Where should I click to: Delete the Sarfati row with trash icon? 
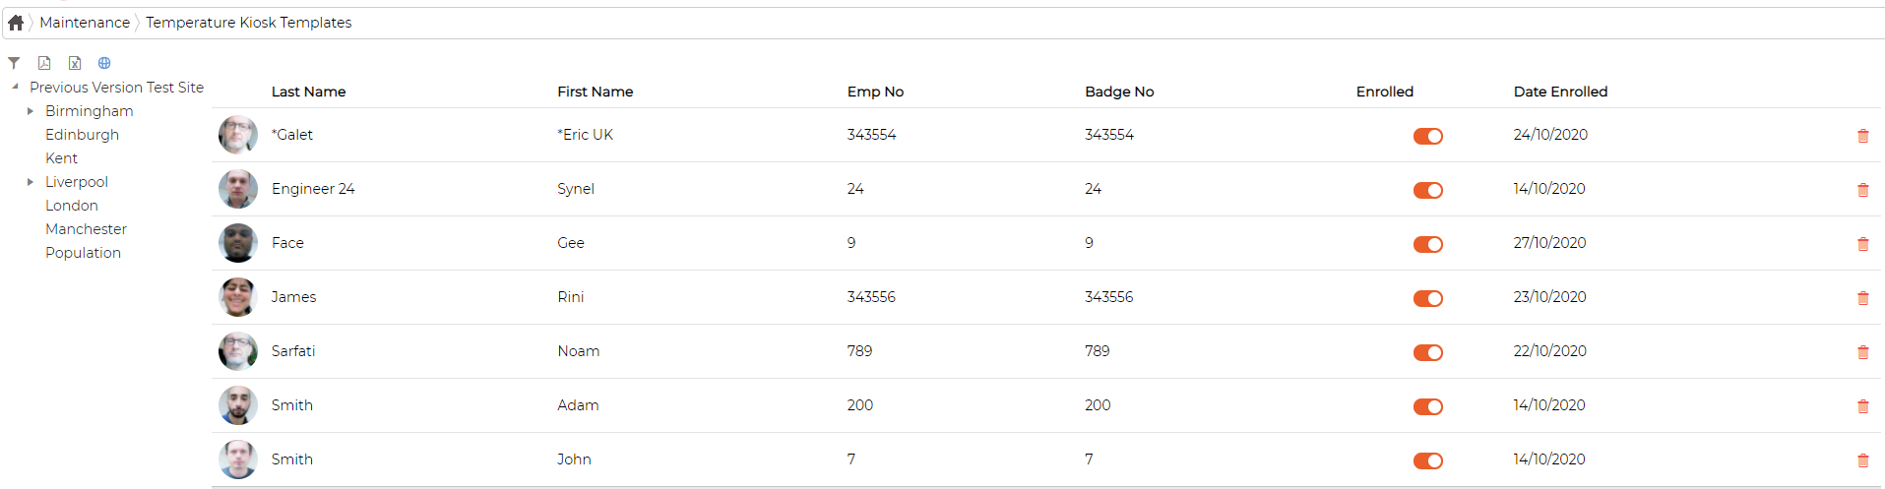(1862, 352)
